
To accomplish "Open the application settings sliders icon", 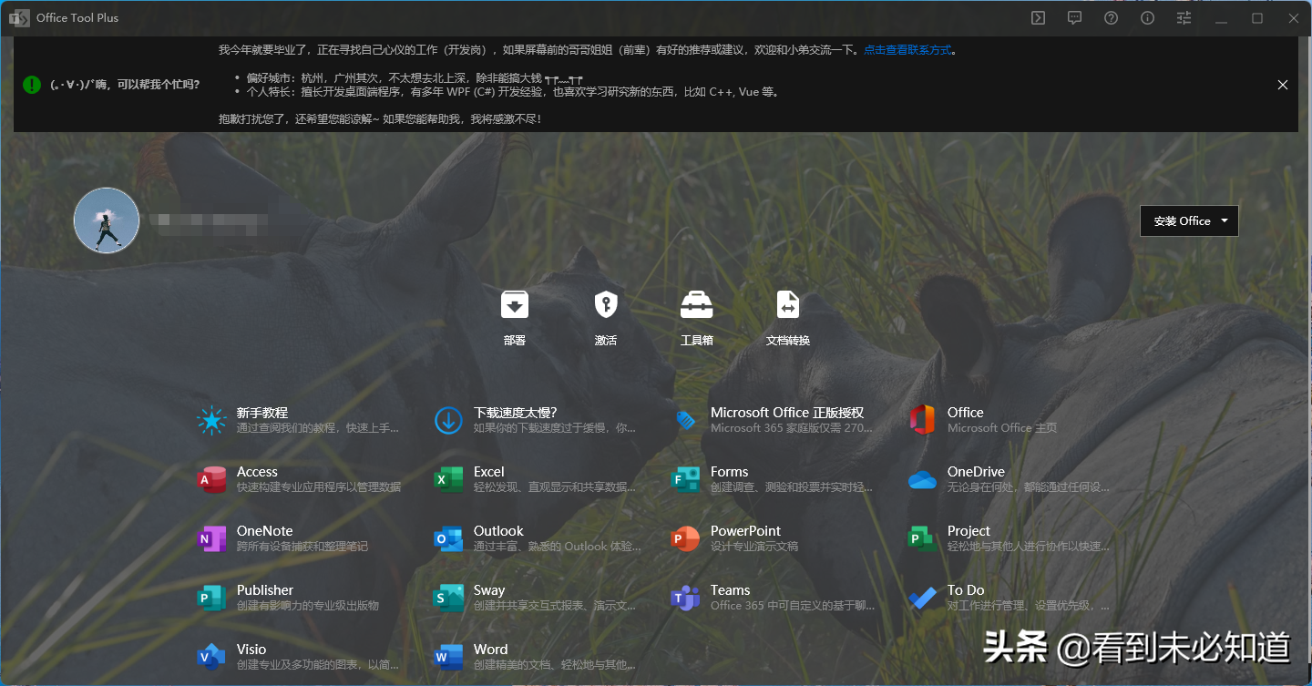I will pyautogui.click(x=1183, y=17).
